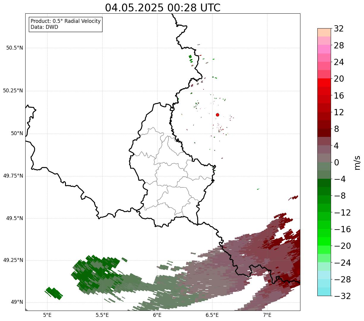Click the colorbar "m/s" unit label
This screenshot has width=364, height=321.
point(357,162)
